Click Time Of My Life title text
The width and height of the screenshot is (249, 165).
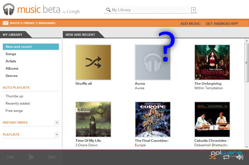pos(88,140)
